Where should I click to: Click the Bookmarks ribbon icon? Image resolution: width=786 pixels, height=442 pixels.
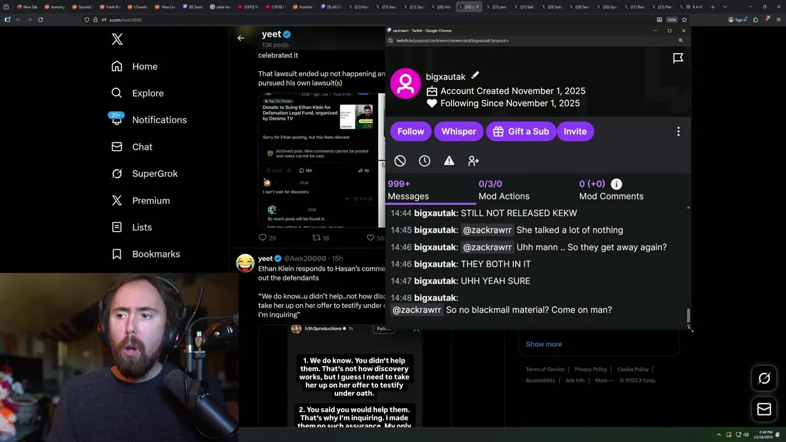pos(117,254)
